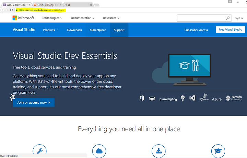Image resolution: width=247 pixels, height=158 pixels.
Task: Click the cloud circle icon
Action: [x=99, y=151]
